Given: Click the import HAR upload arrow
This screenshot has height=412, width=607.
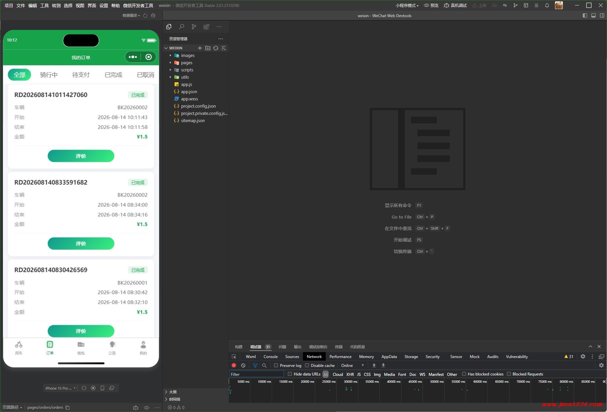Looking at the screenshot, I should [374, 365].
